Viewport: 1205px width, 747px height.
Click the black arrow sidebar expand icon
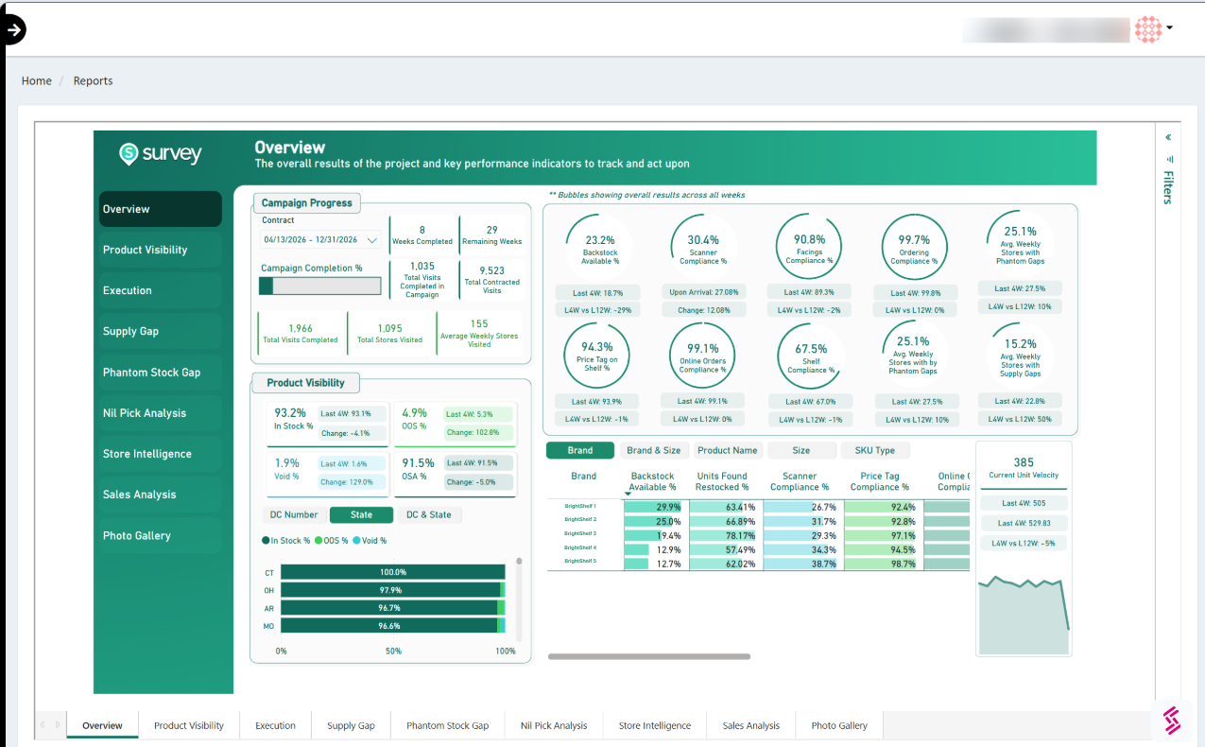click(12, 29)
